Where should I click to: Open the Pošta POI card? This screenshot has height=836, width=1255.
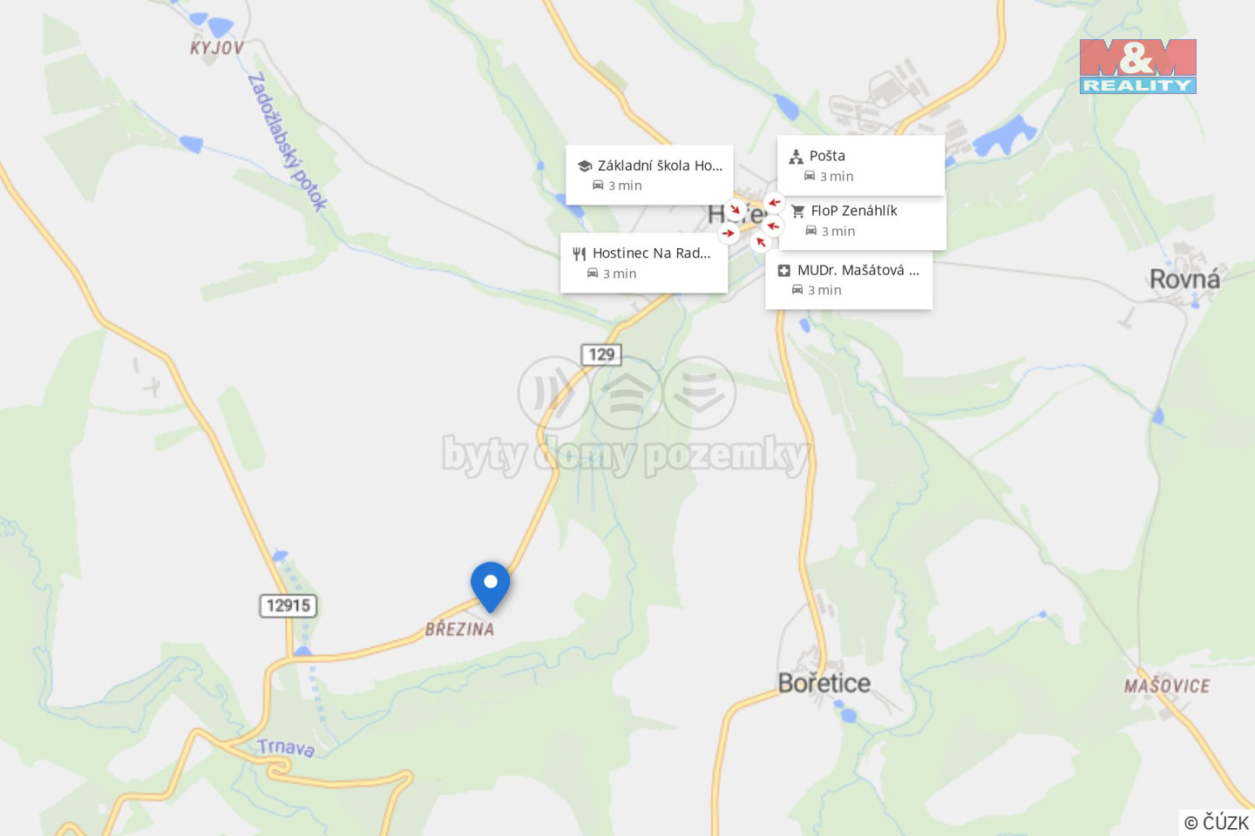pyautogui.click(x=861, y=165)
